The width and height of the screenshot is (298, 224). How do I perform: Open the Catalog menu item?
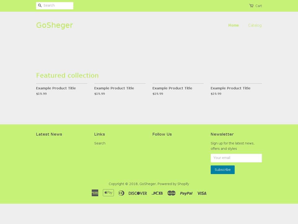[x=255, y=25]
